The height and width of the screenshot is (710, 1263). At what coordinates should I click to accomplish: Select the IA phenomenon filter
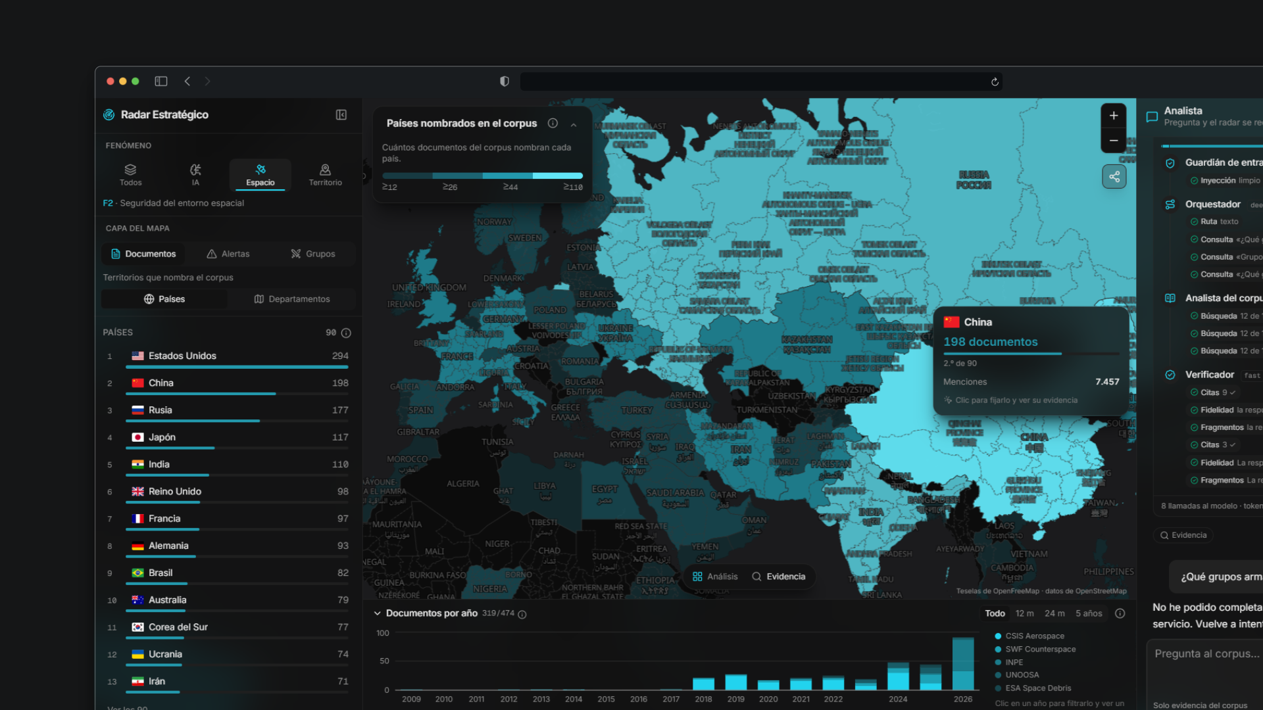pyautogui.click(x=195, y=175)
